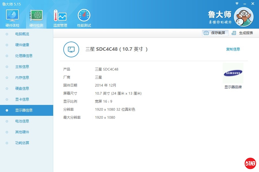This screenshot has height=172, width=259.
Task: Launch the 性能测试 (Performance Test) feature
Action: [83, 17]
